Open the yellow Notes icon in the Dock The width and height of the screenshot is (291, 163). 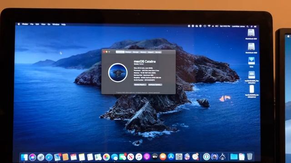point(82,157)
